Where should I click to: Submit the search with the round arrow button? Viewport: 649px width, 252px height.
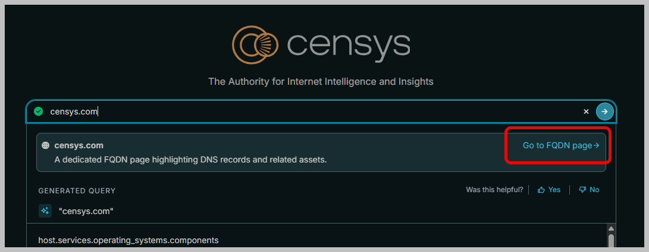click(605, 111)
